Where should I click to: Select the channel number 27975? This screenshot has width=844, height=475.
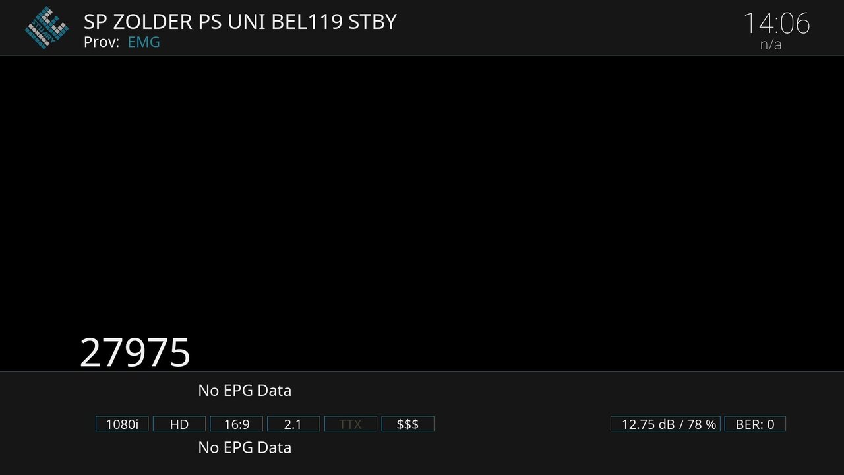click(x=135, y=353)
